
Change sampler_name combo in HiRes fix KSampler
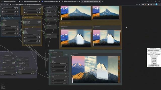point(59,69)
